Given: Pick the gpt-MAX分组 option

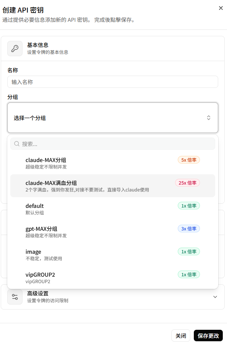Looking at the screenshot, I should click(x=113, y=232).
